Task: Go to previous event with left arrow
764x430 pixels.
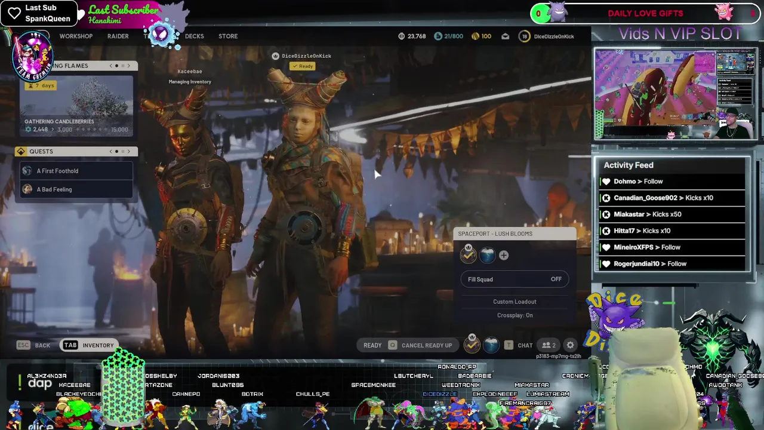Action: pos(110,66)
